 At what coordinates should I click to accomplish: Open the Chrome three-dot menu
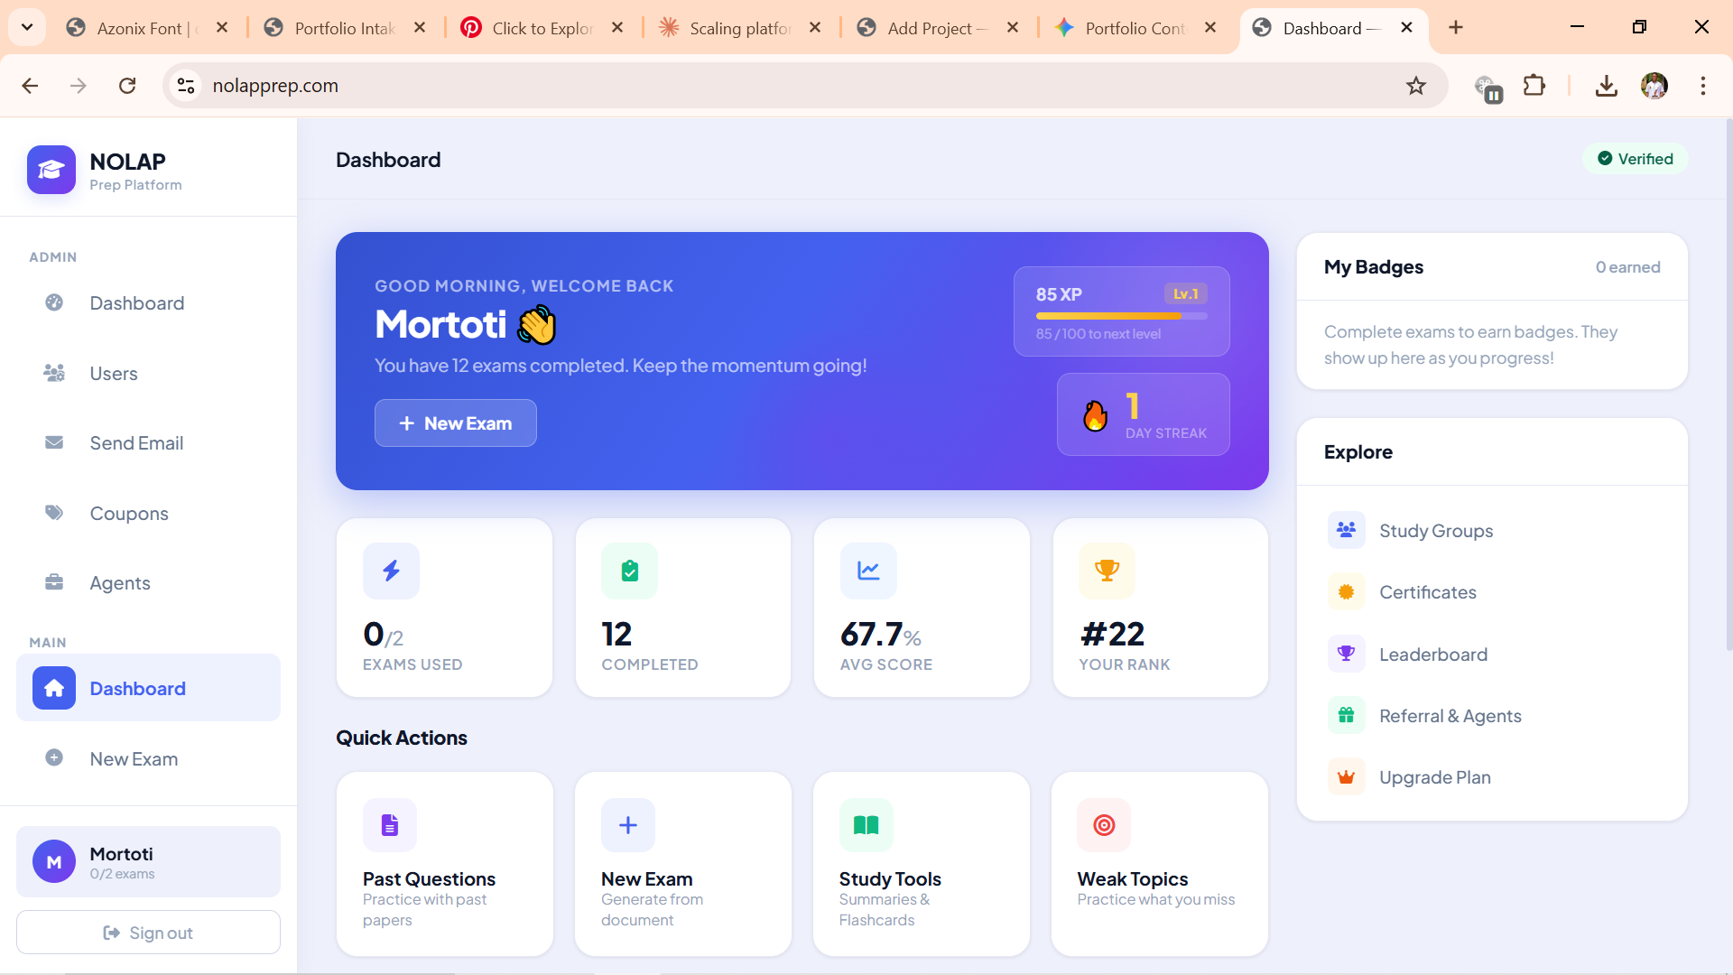coord(1703,86)
